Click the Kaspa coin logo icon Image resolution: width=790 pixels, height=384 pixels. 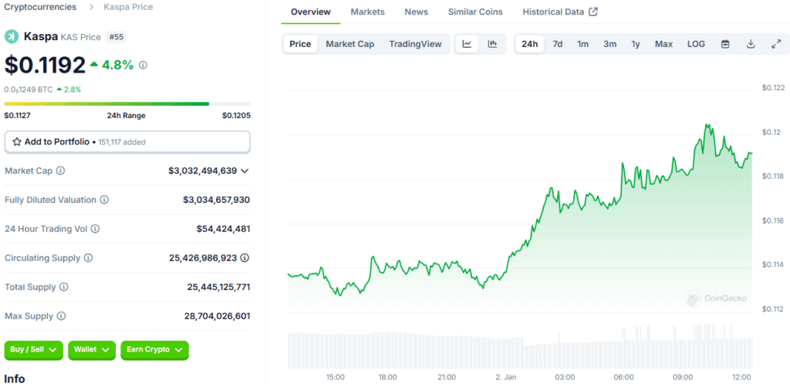11,37
